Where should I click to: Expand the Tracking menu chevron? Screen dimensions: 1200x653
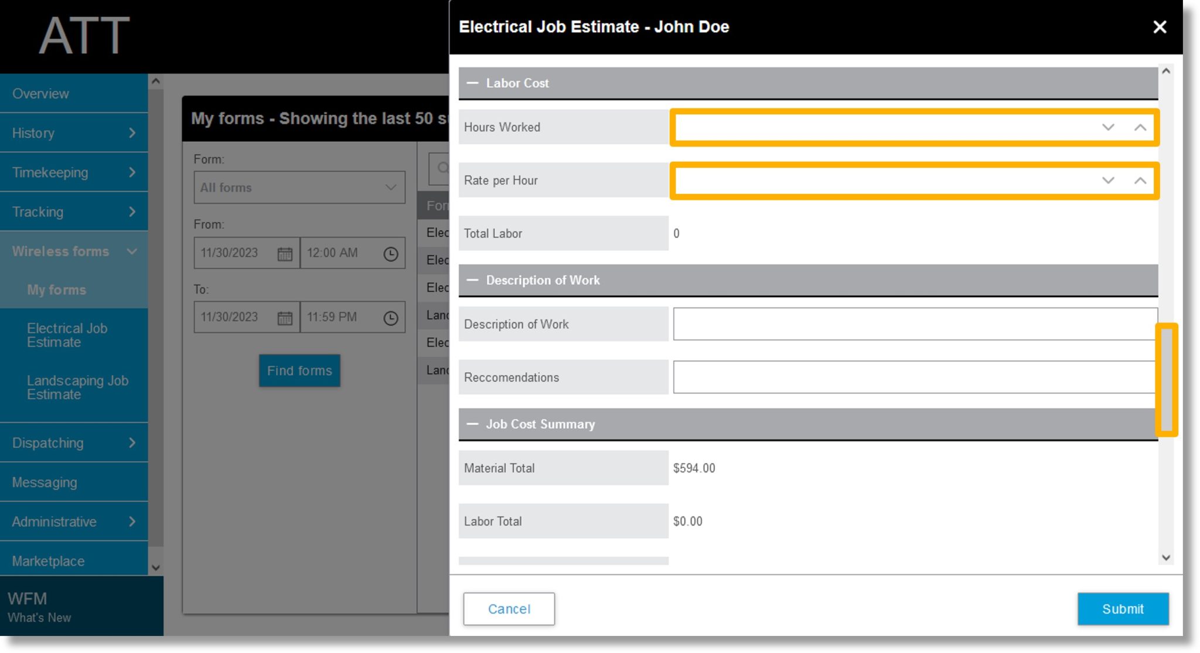(132, 212)
